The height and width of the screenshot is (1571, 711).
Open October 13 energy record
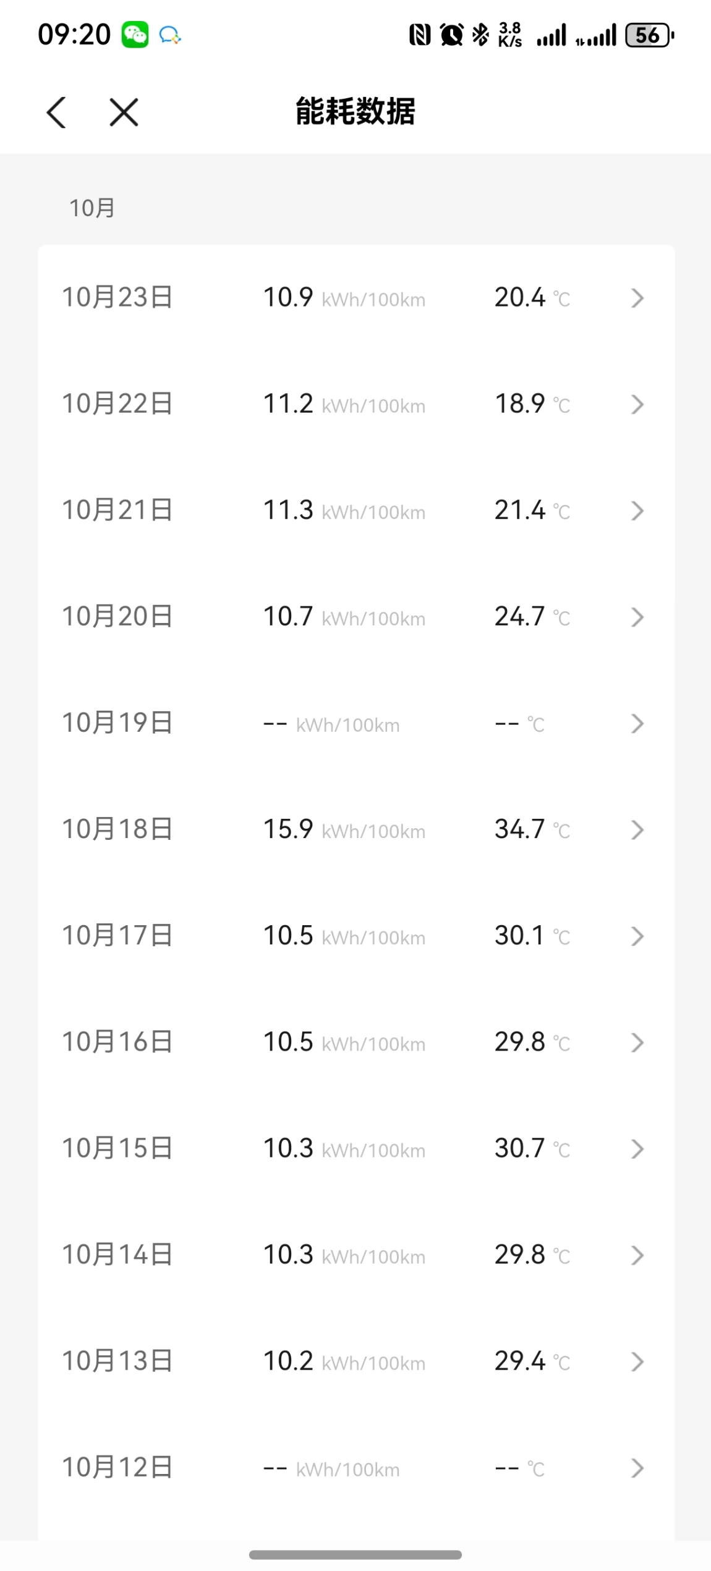coord(355,1361)
